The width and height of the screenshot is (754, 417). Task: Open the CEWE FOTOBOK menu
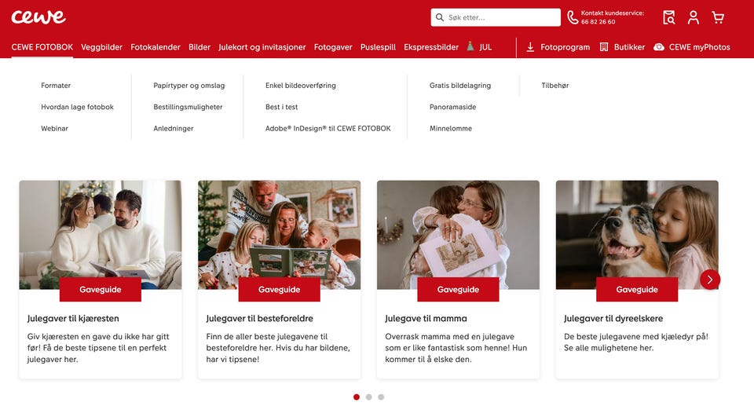pos(42,47)
